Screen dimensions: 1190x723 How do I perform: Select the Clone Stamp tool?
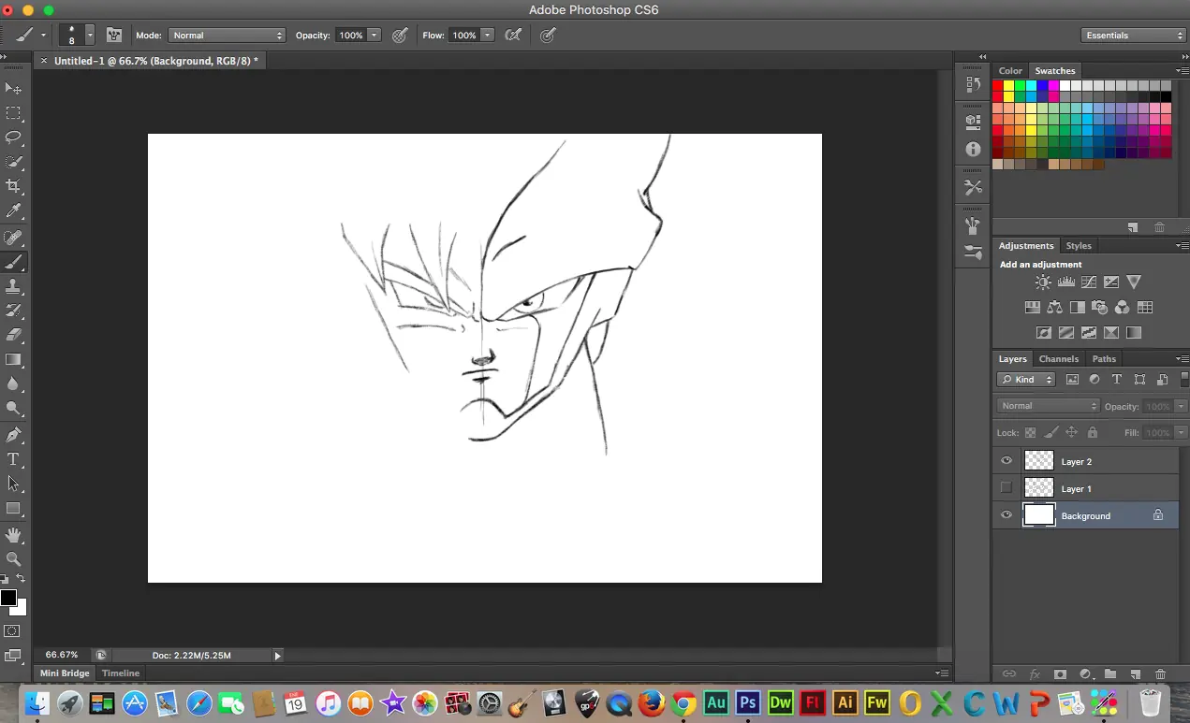[x=13, y=286]
